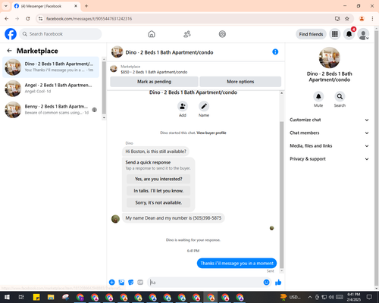Go back from Marketplace chats
The image size is (379, 303).
[9, 51]
